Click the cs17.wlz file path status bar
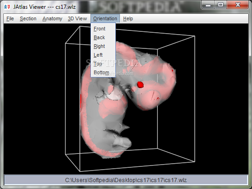The width and height of the screenshot is (252, 189). (126, 180)
